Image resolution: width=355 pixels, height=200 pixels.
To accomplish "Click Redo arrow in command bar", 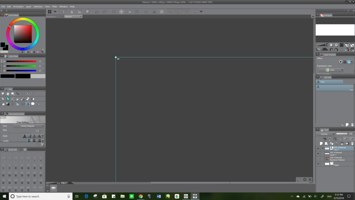I will click(x=104, y=11).
